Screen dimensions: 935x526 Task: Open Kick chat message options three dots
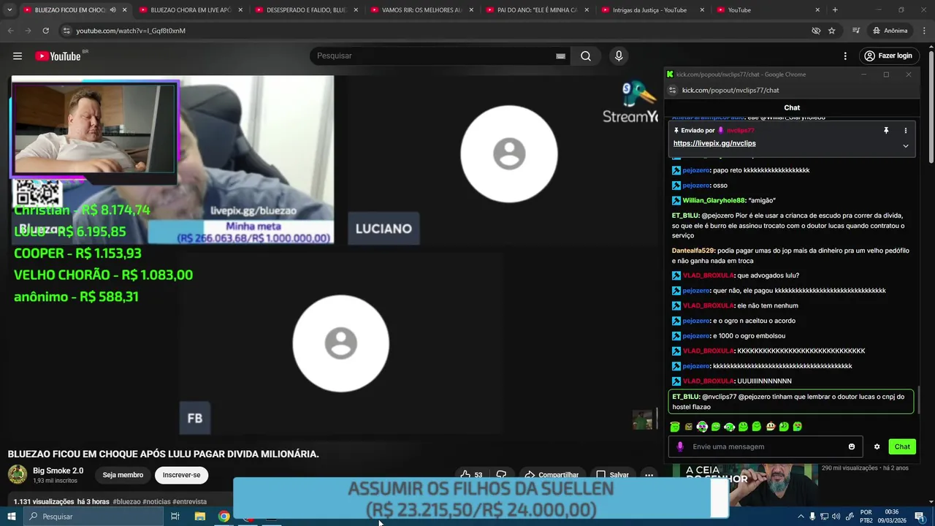905,131
